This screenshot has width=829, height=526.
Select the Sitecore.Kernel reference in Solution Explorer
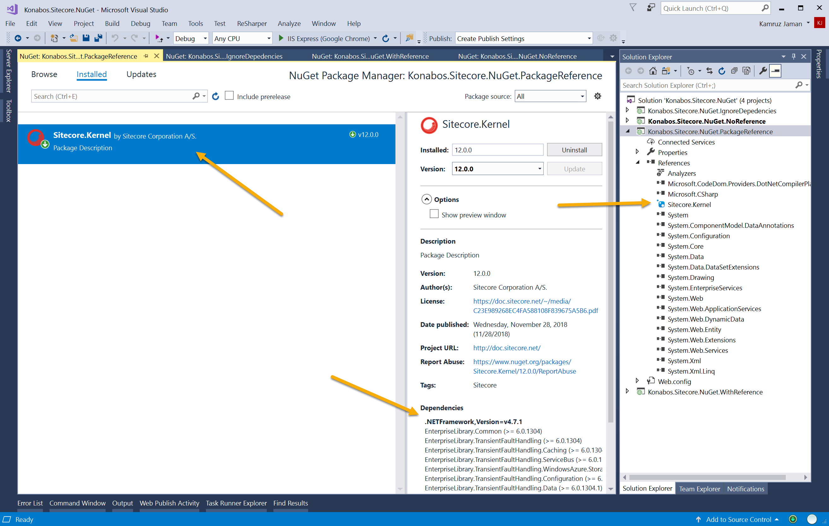click(x=689, y=204)
